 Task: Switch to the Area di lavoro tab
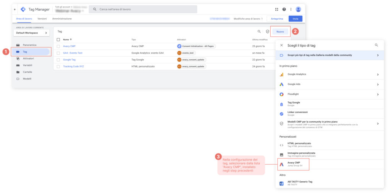pos(24,19)
